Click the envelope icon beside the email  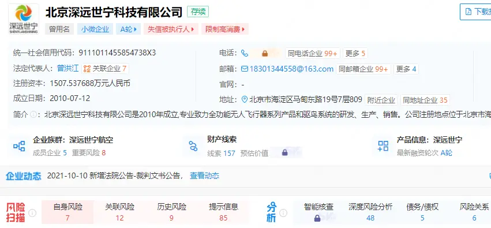(245, 69)
